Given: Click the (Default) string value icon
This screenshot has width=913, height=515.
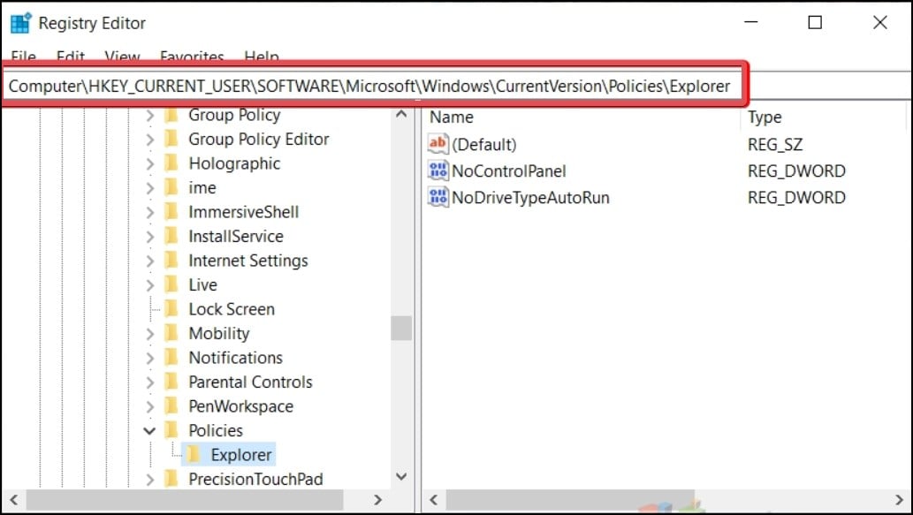Looking at the screenshot, I should click(438, 144).
